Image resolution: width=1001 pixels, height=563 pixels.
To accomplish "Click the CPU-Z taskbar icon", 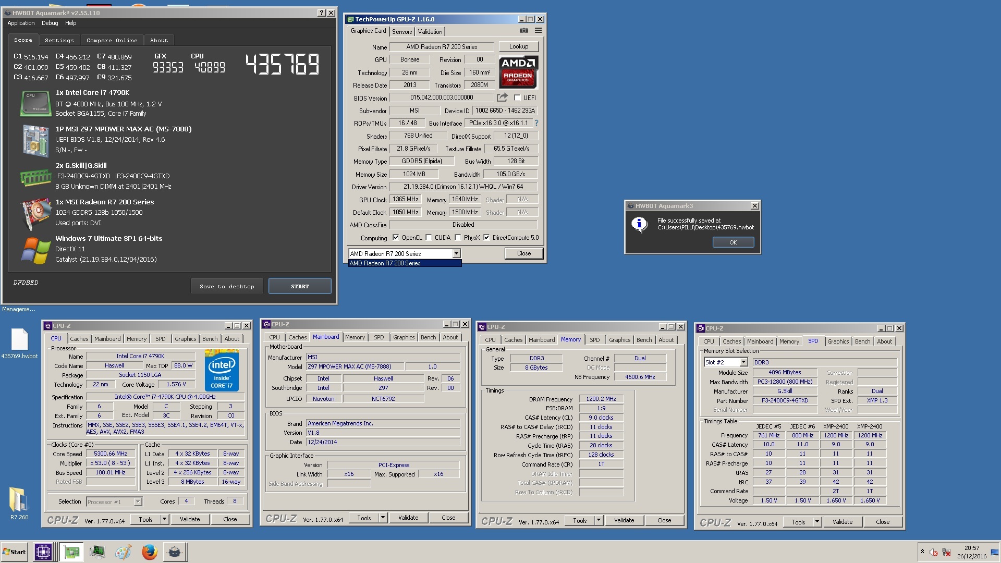I will pyautogui.click(x=43, y=552).
